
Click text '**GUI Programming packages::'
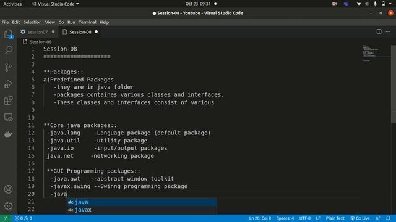(x=93, y=171)
